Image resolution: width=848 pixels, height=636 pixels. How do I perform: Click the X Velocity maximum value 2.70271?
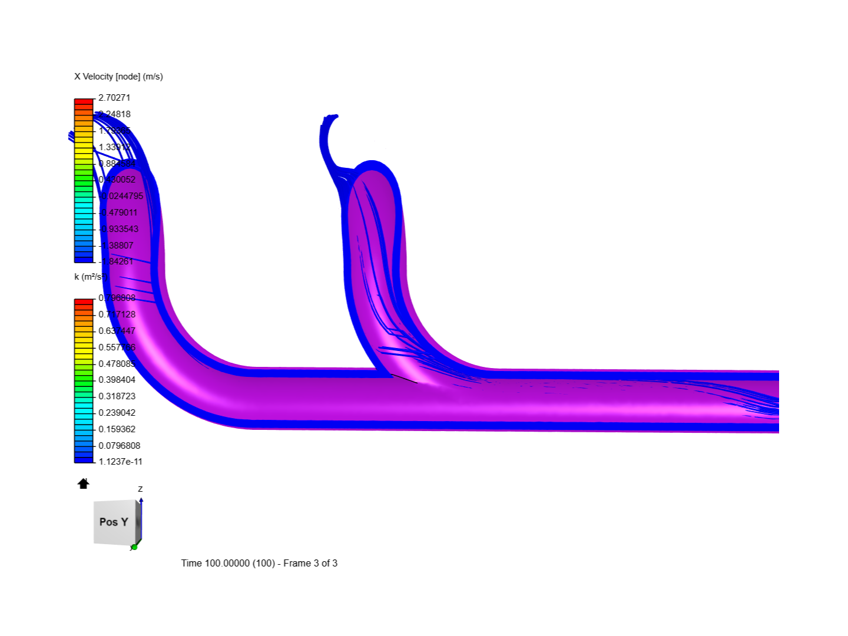[x=114, y=98]
